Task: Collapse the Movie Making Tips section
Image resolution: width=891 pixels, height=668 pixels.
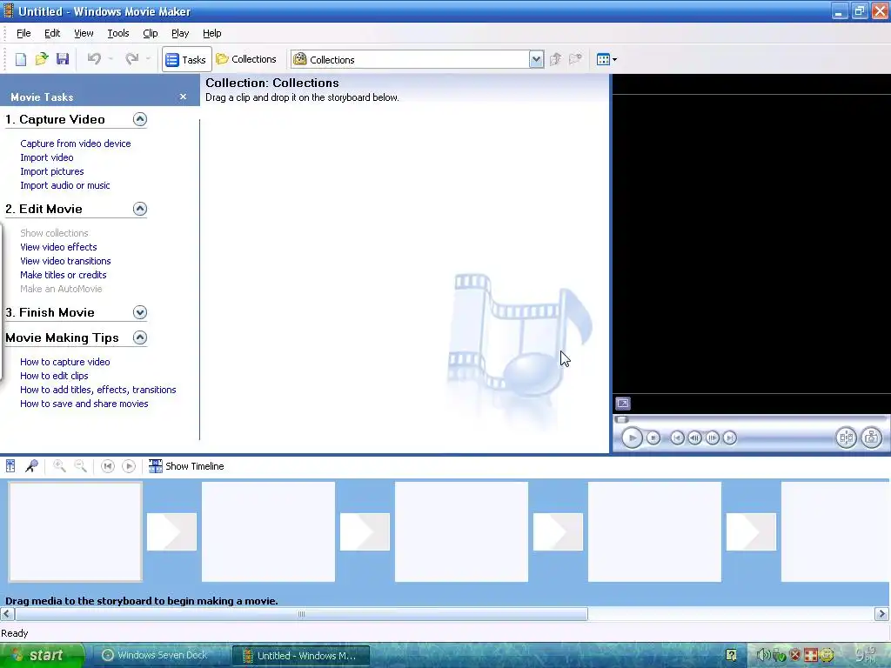Action: [140, 337]
